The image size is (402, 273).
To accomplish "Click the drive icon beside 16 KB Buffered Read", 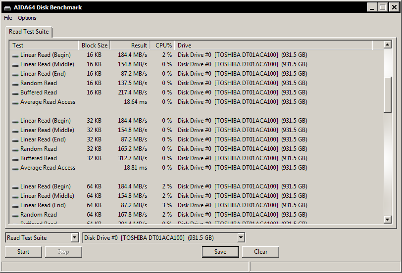I will coord(15,93).
